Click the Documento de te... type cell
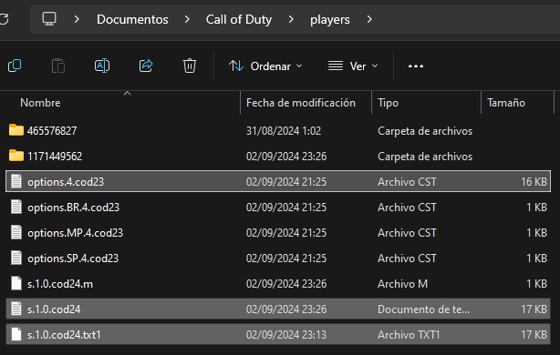The width and height of the screenshot is (560, 355). coord(423,309)
